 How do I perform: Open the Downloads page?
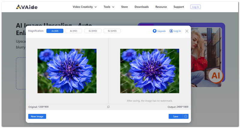142,7
